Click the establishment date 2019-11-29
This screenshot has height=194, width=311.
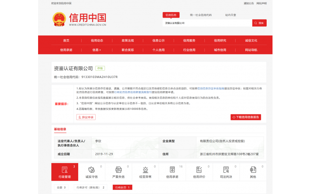(x=104, y=154)
